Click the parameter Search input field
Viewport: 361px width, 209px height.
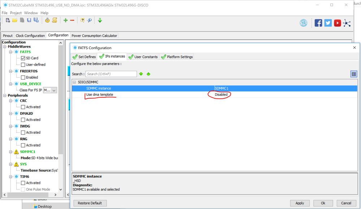point(111,74)
